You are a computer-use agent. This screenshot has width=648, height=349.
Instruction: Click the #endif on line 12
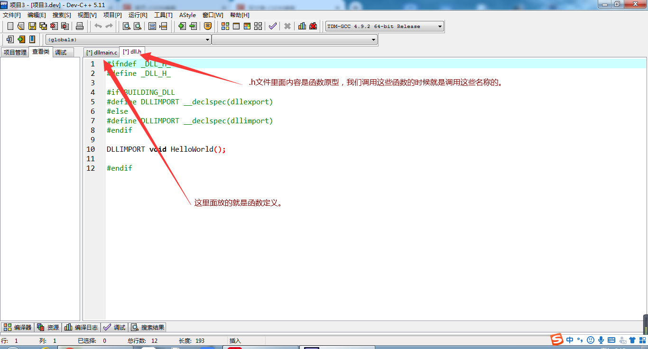click(120, 168)
